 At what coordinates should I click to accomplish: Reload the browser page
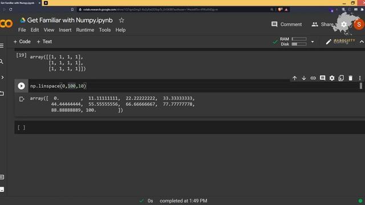pos(11,10)
